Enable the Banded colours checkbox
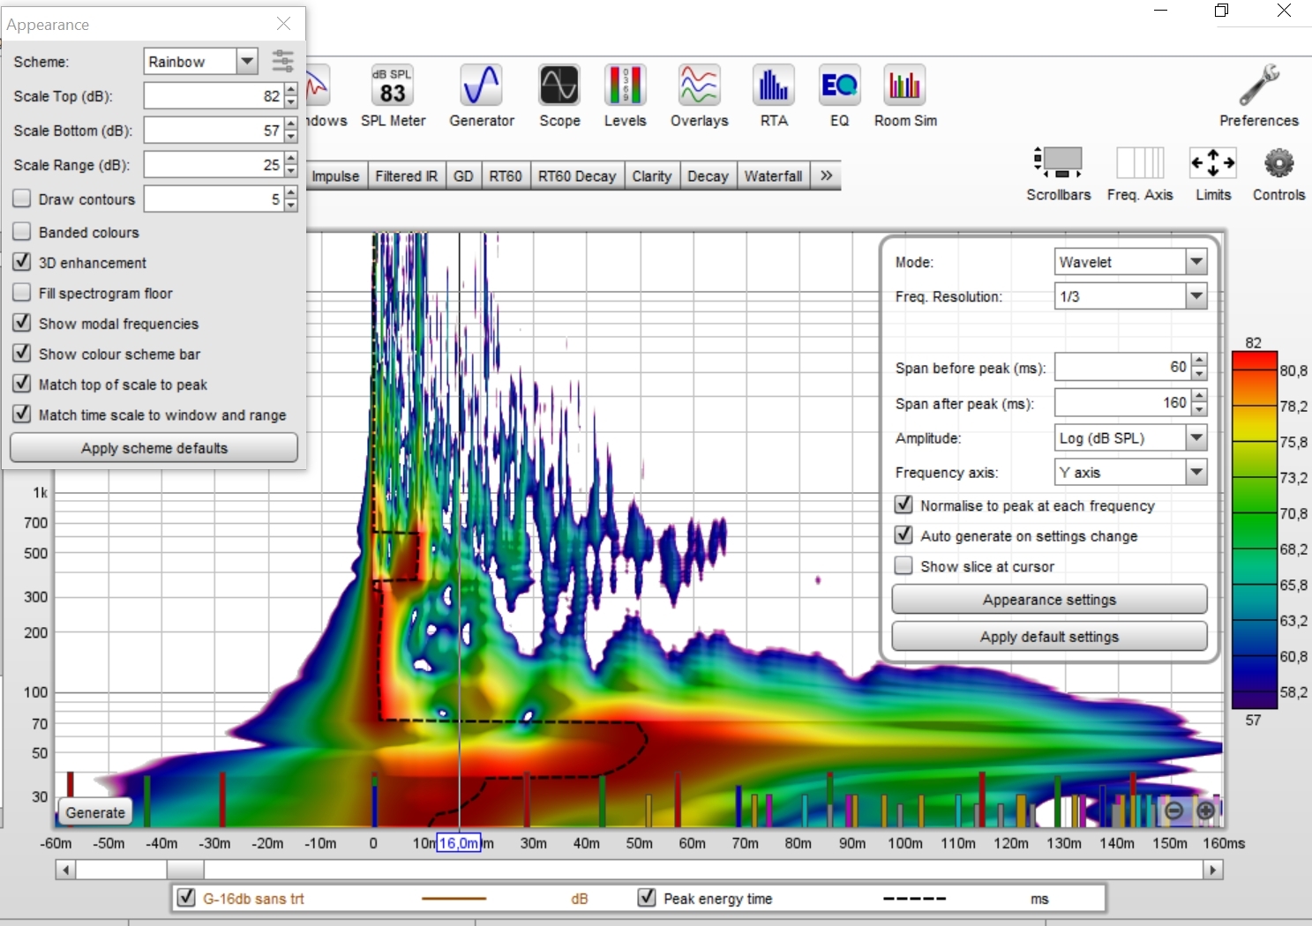Screen dimensions: 1312x926 (23, 233)
